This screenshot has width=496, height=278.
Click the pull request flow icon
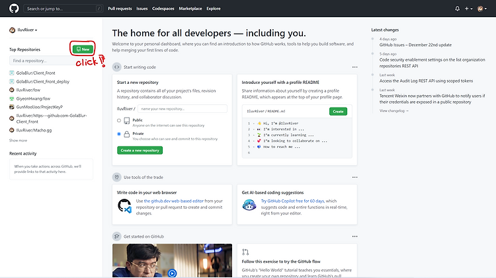(x=245, y=252)
